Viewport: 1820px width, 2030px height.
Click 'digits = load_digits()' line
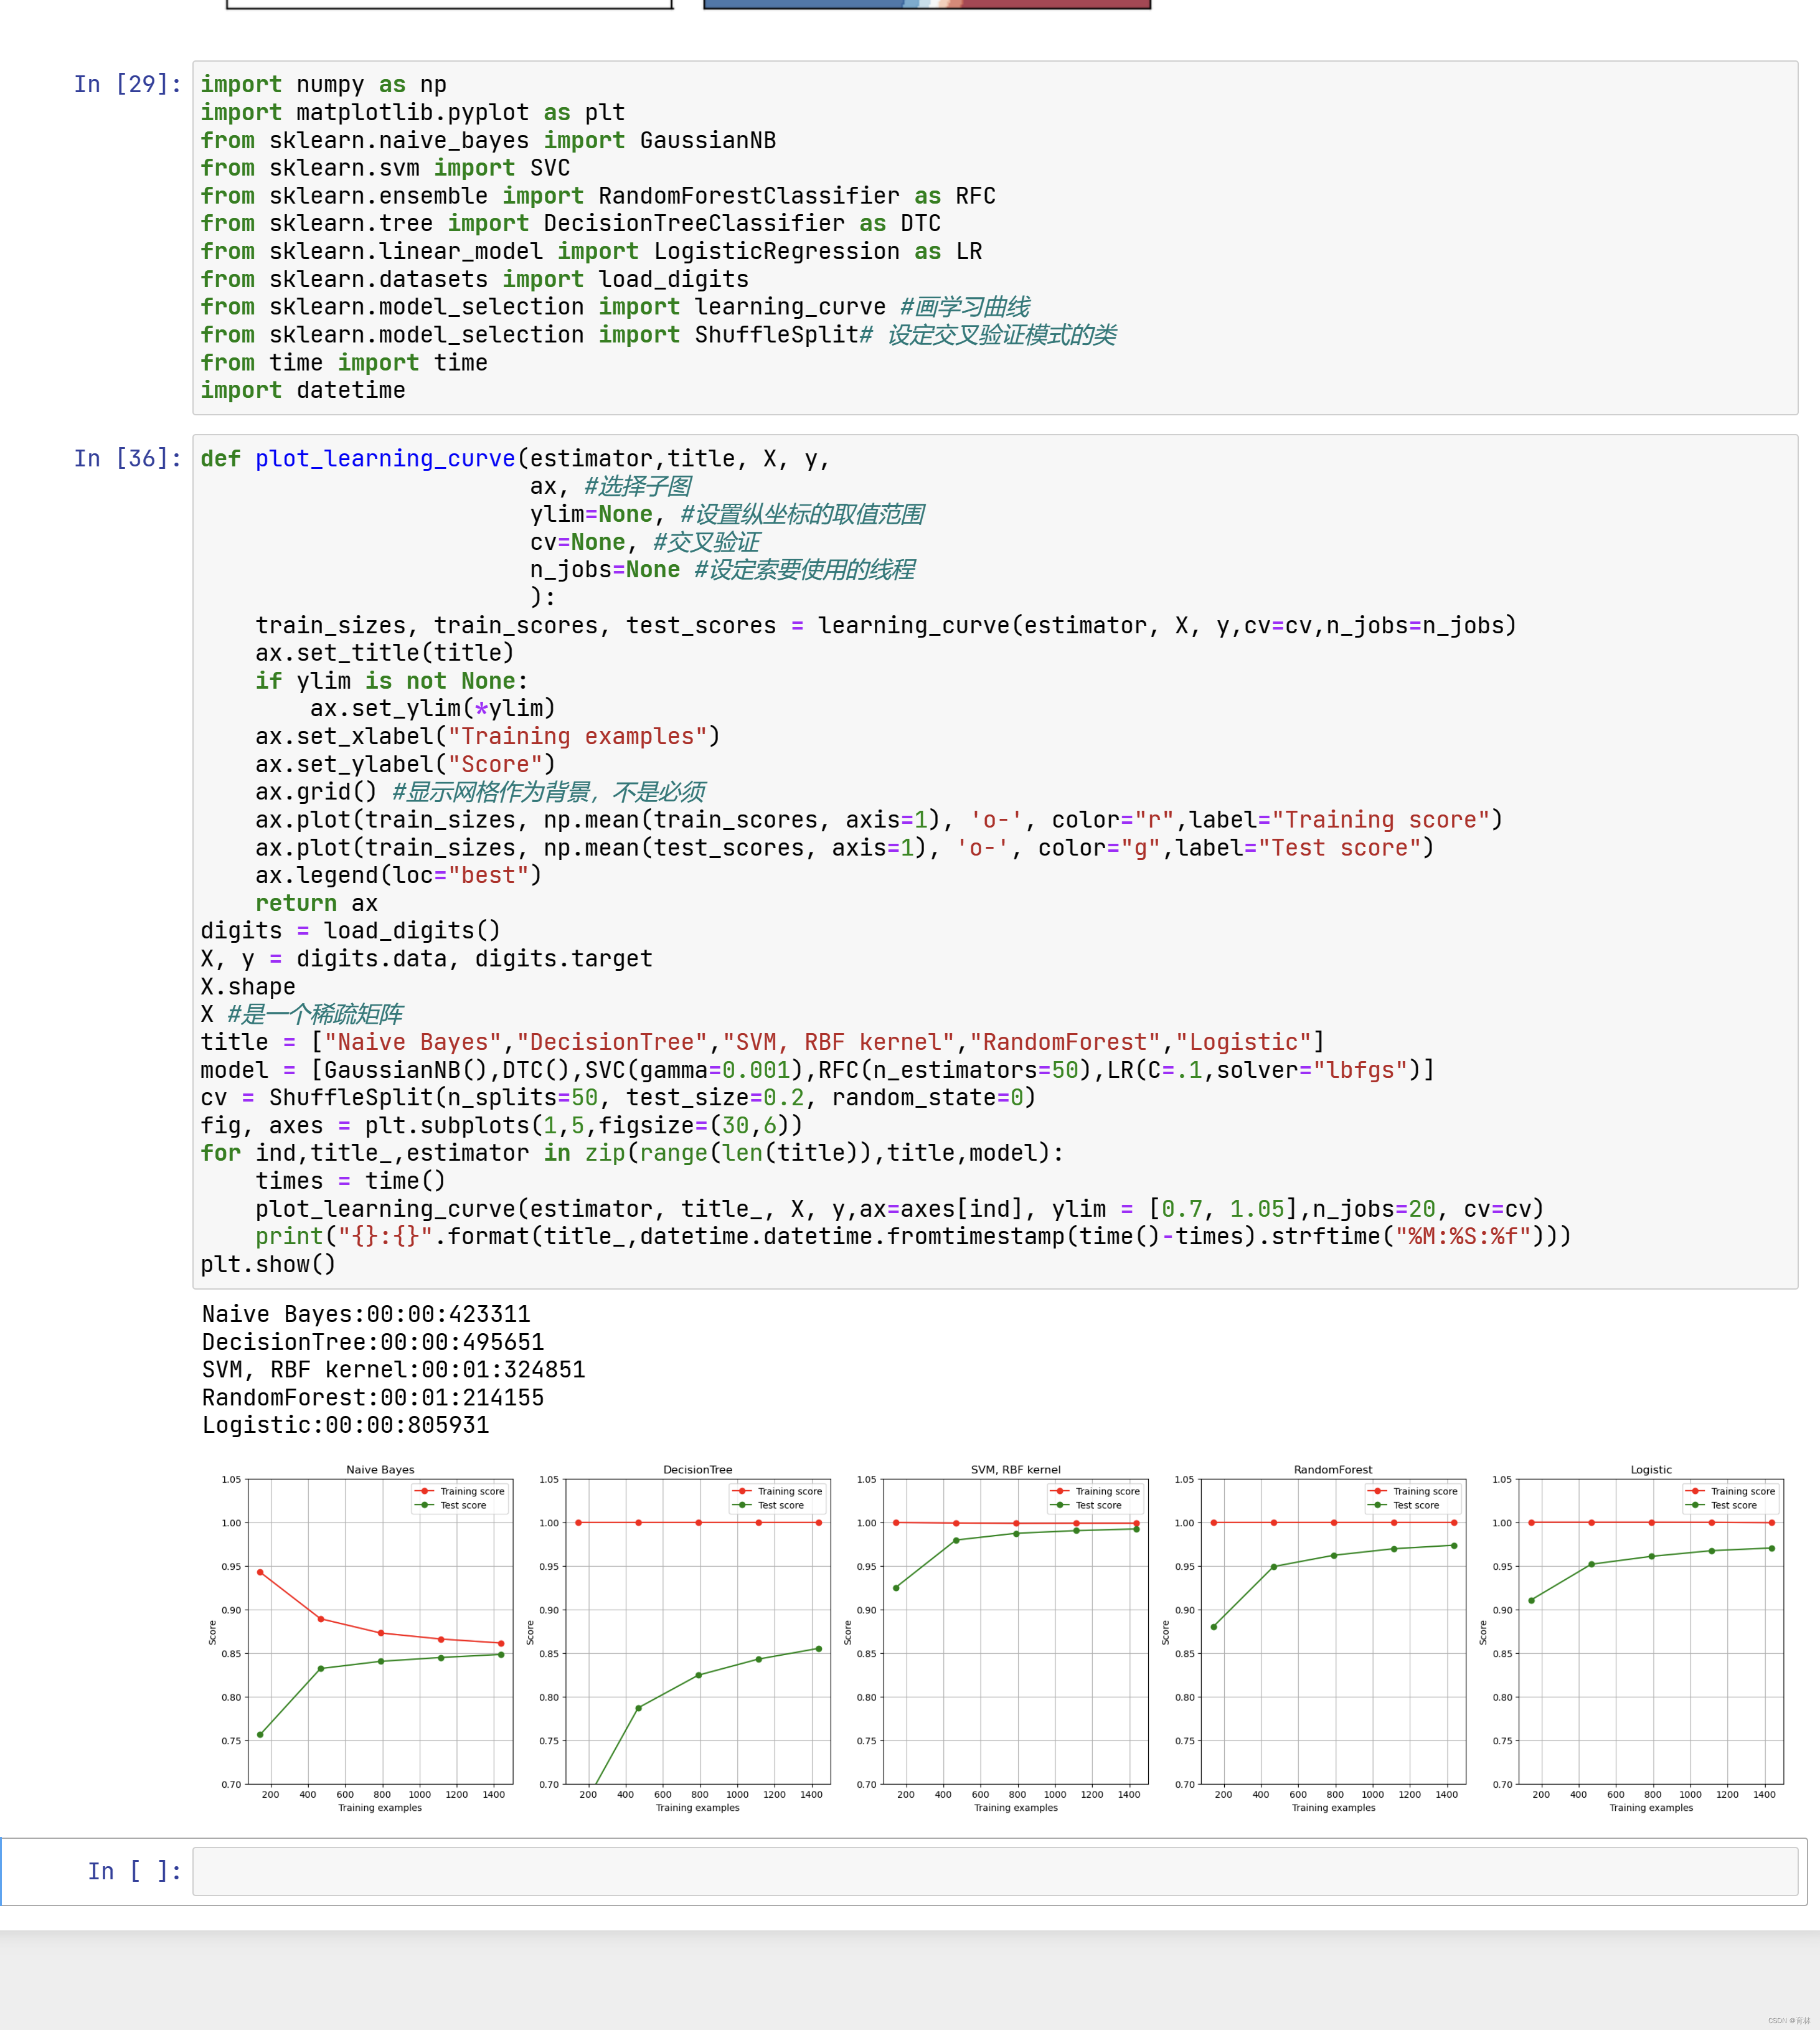click(351, 931)
